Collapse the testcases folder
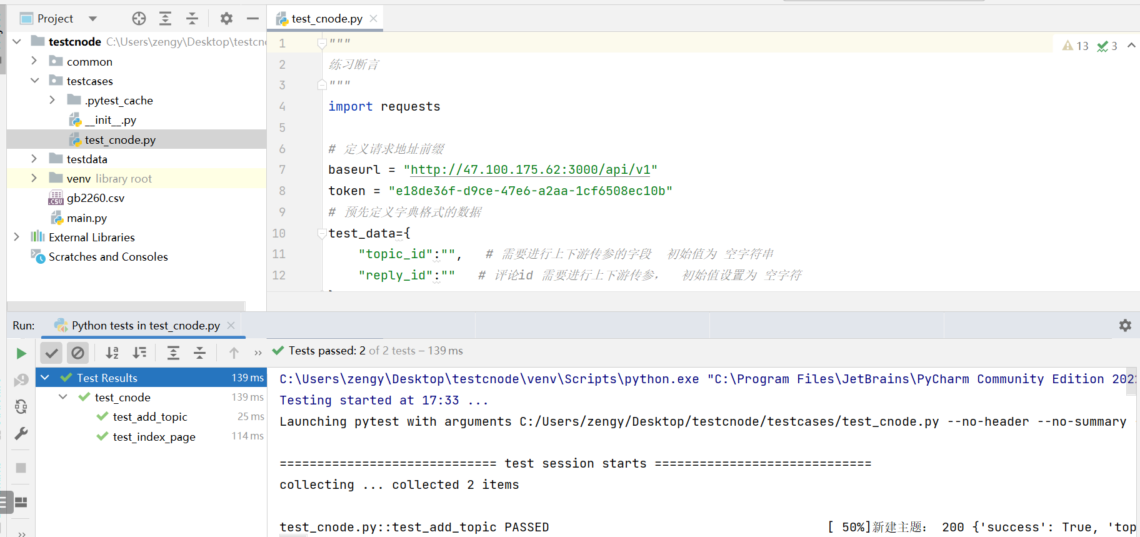 [x=34, y=81]
